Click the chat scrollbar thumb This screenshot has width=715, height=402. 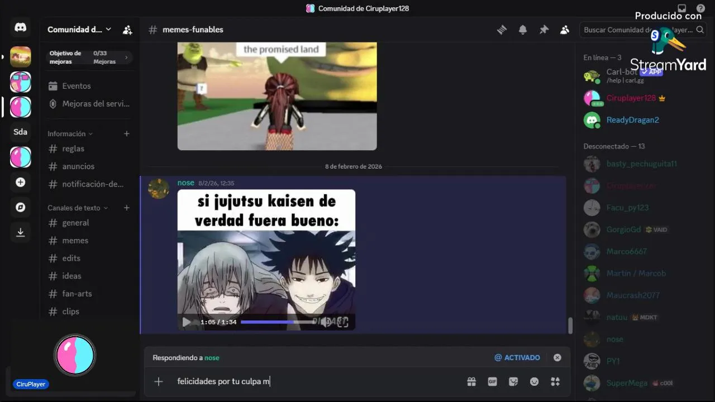click(x=570, y=326)
